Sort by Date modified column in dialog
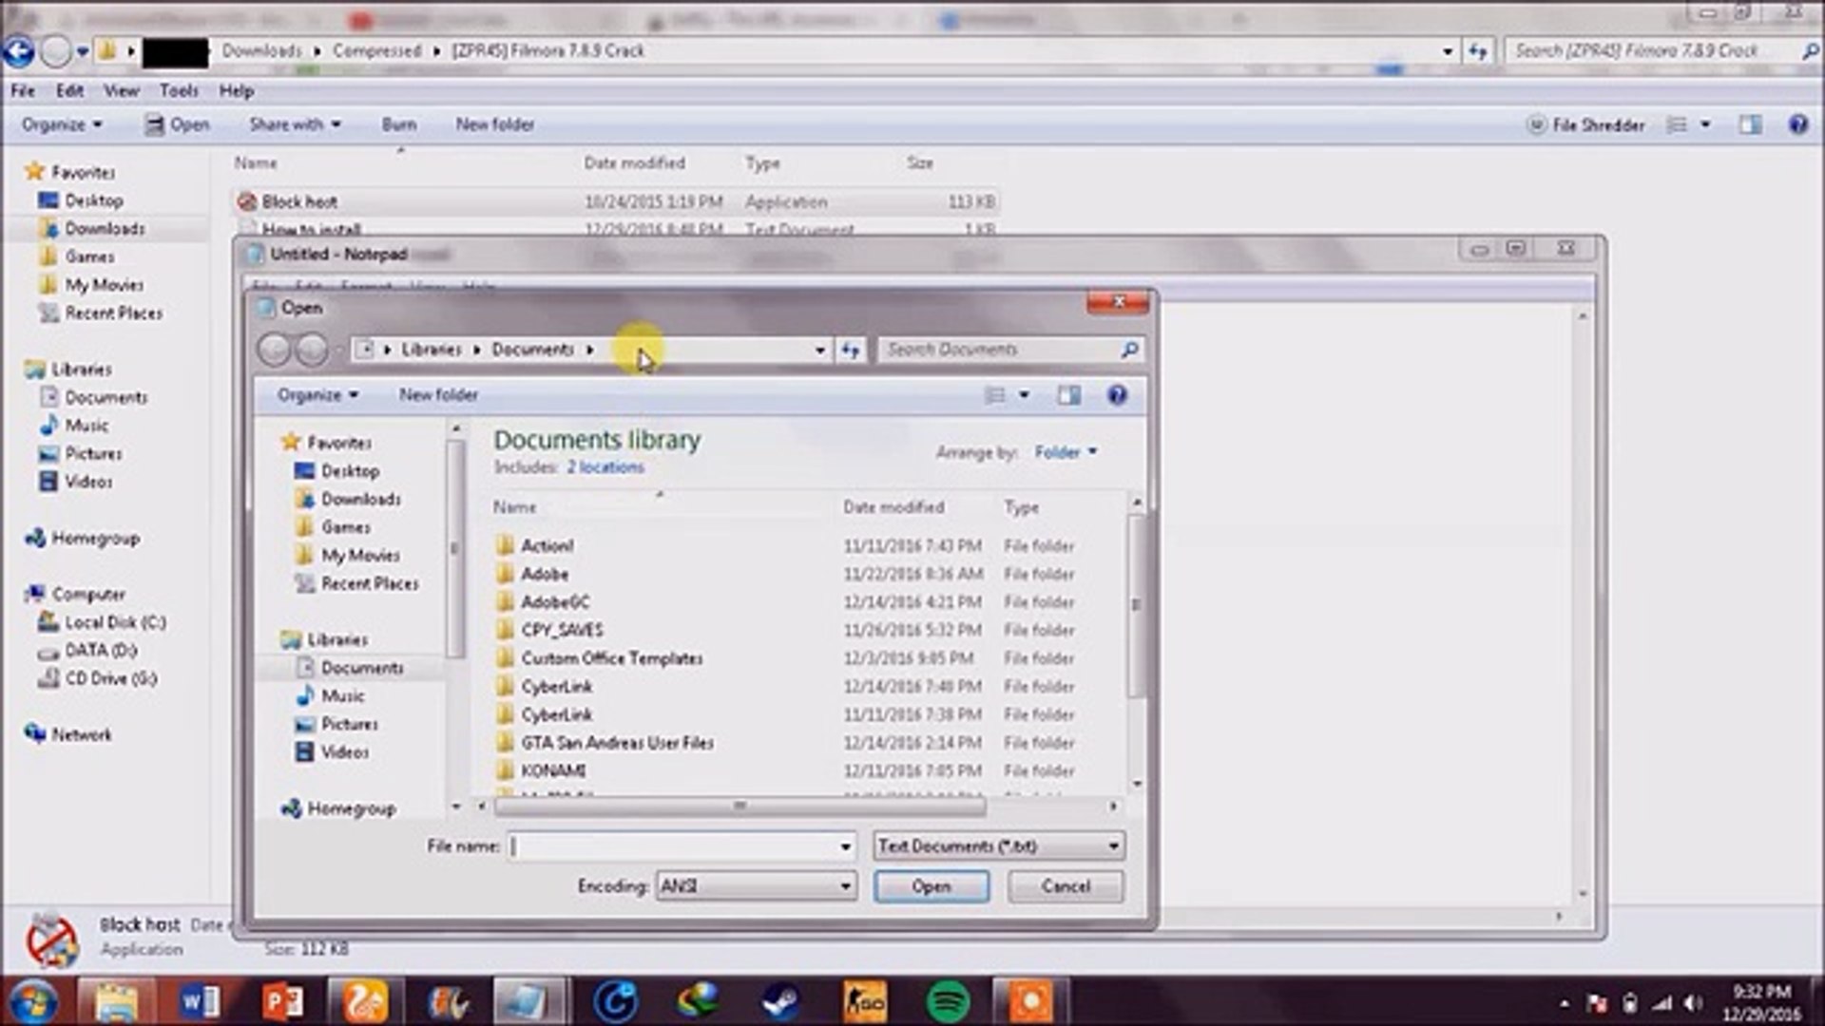Viewport: 1825px width, 1026px height. tap(893, 507)
